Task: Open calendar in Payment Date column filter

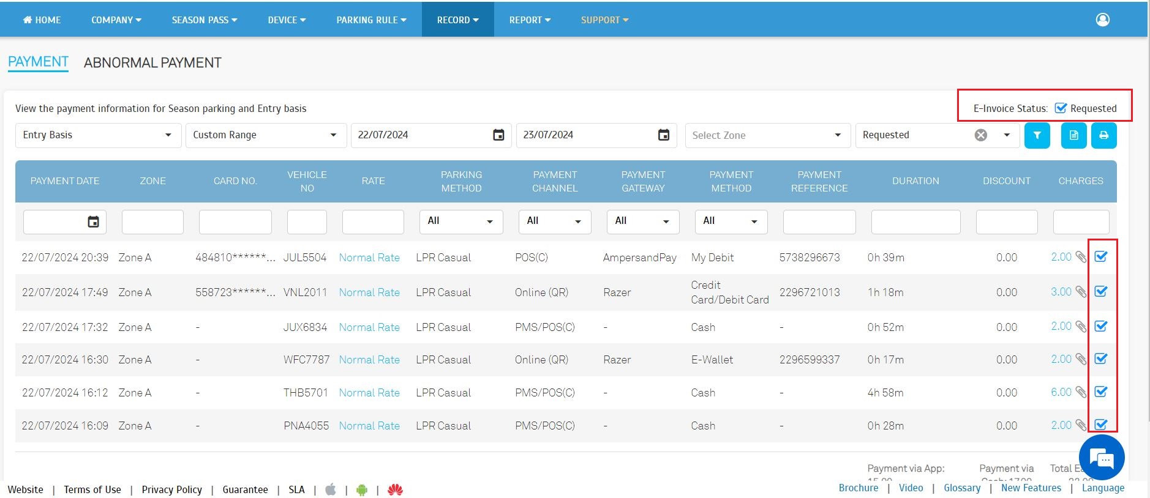Action: pos(93,222)
